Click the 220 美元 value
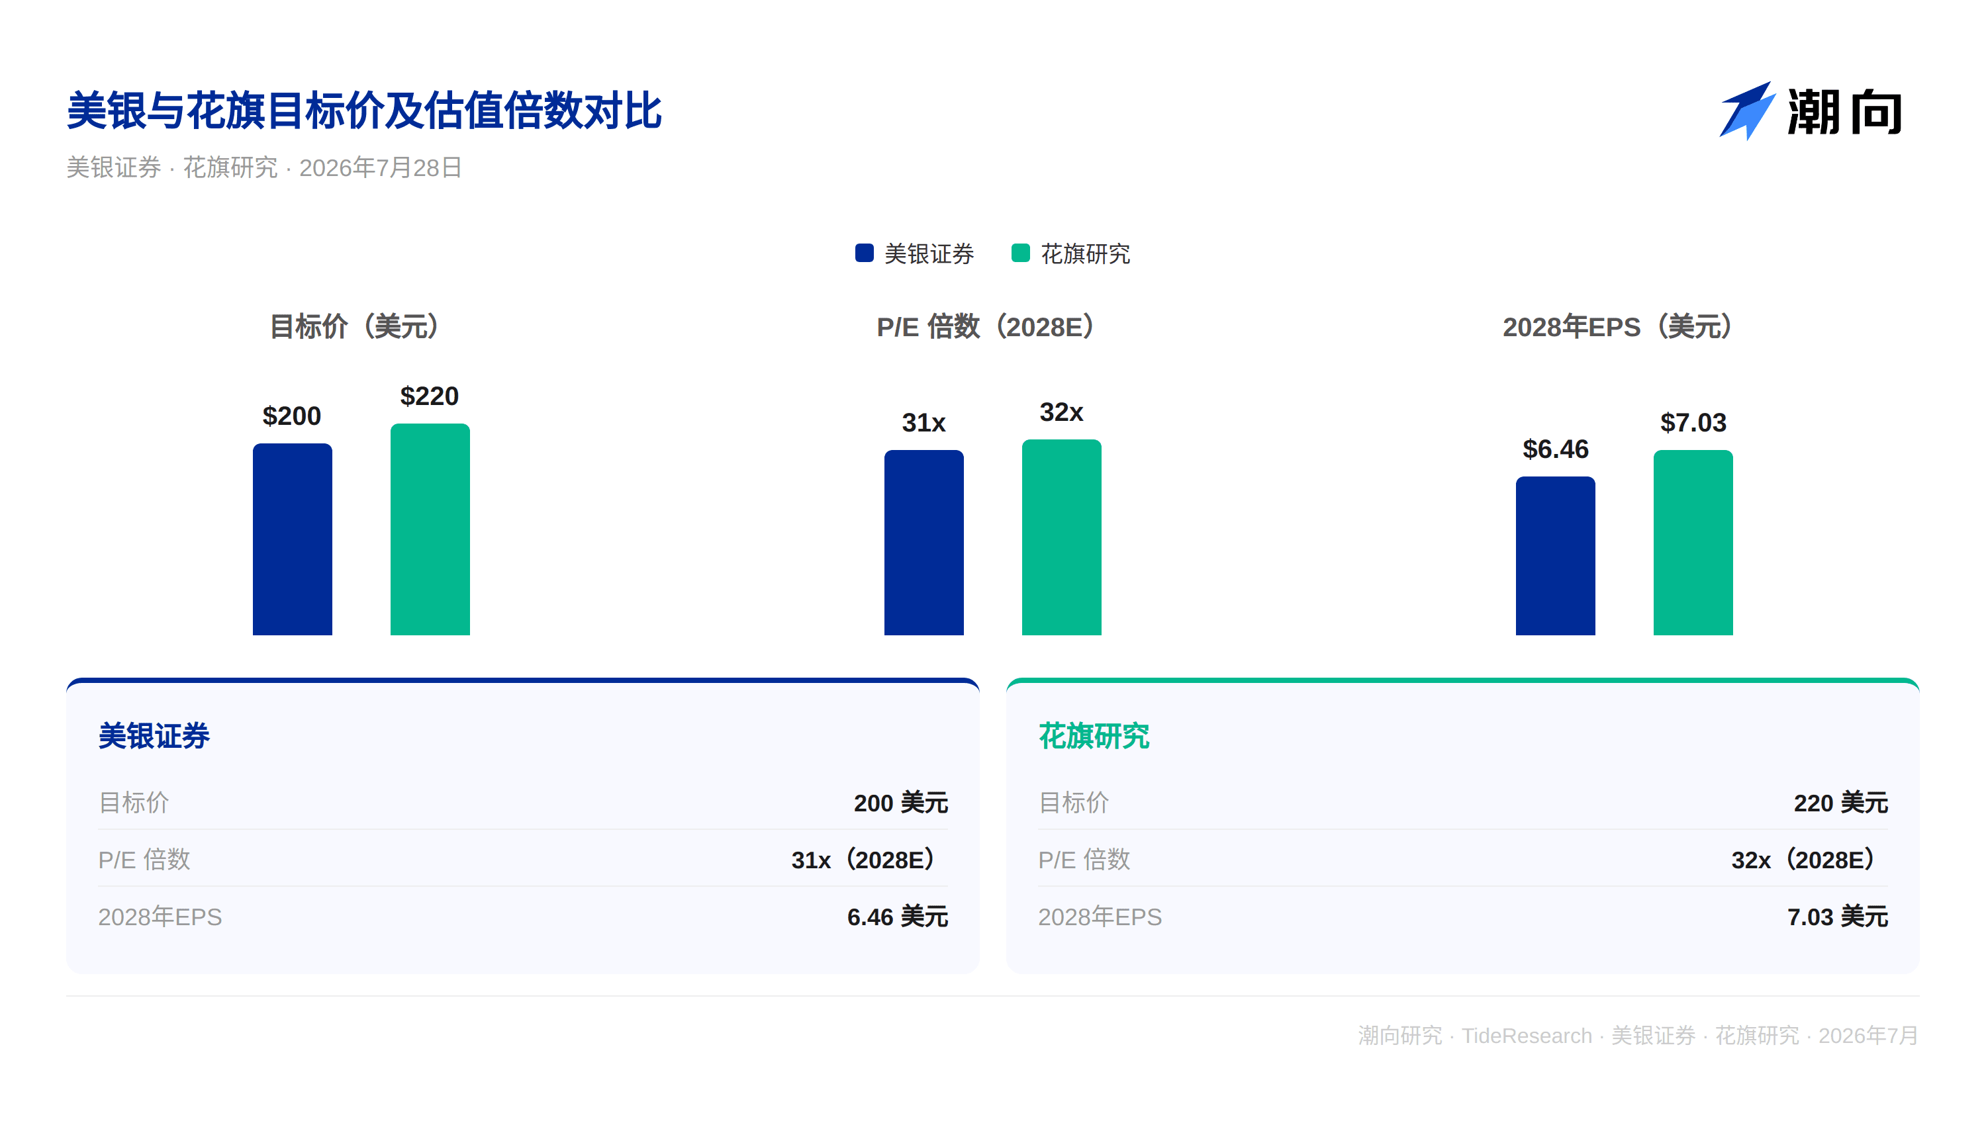1986x1129 pixels. tap(1840, 803)
